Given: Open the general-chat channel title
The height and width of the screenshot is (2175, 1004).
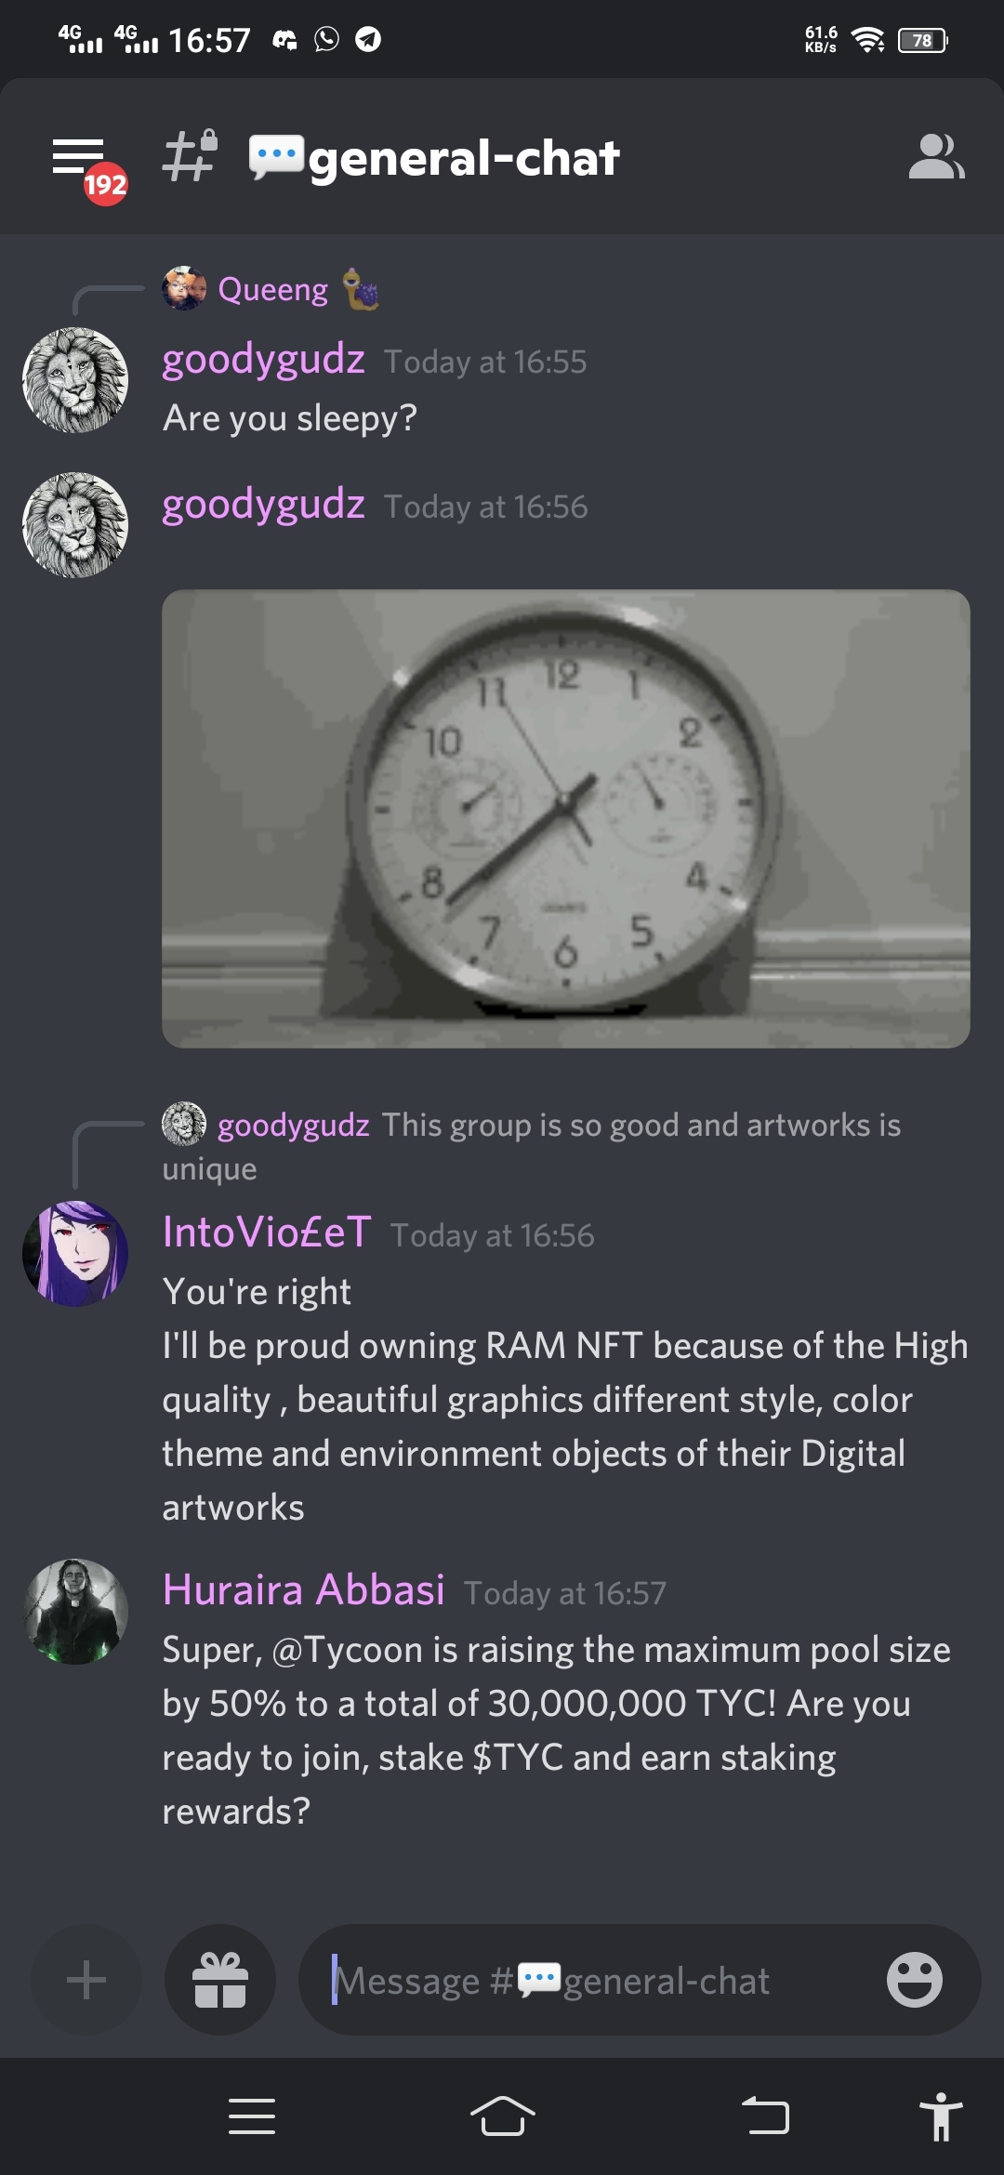Looking at the screenshot, I should [434, 157].
